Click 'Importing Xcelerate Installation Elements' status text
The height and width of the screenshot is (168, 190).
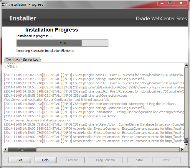[x=45, y=51]
